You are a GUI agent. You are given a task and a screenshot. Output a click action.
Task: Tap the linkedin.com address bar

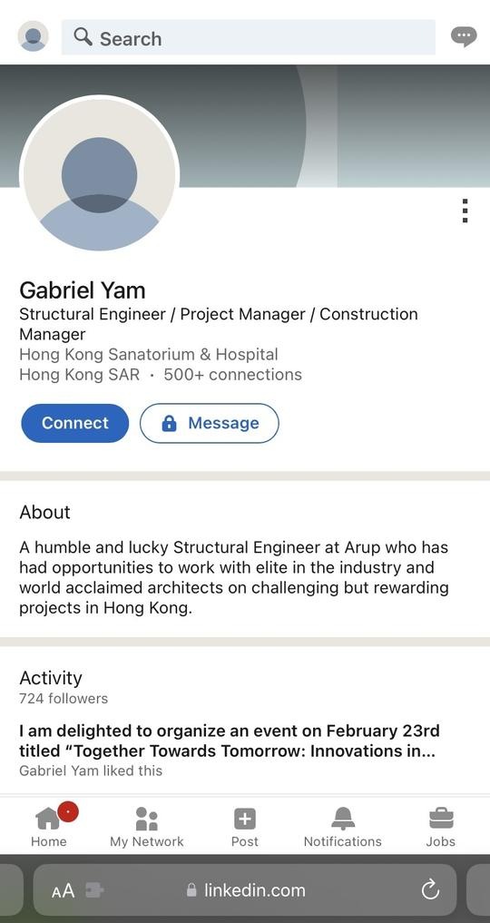(x=245, y=889)
